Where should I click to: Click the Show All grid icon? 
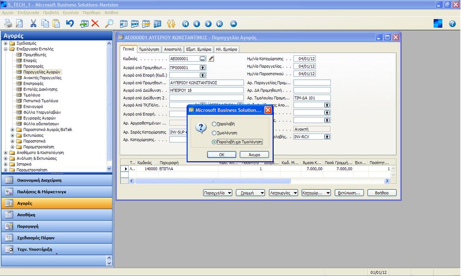[158, 24]
